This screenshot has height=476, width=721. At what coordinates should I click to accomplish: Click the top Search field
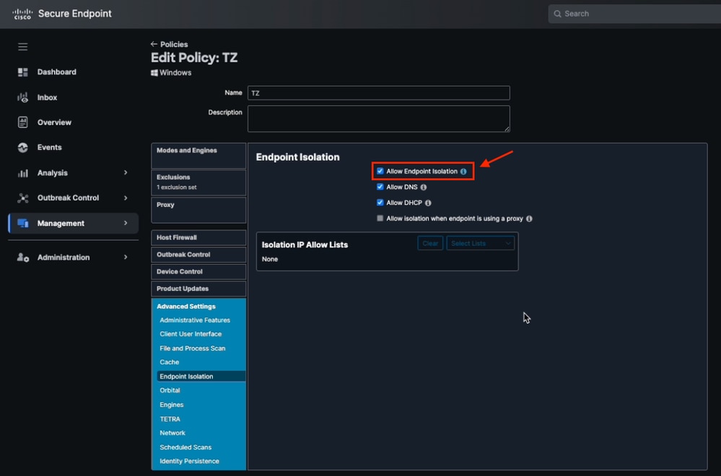tap(634, 14)
